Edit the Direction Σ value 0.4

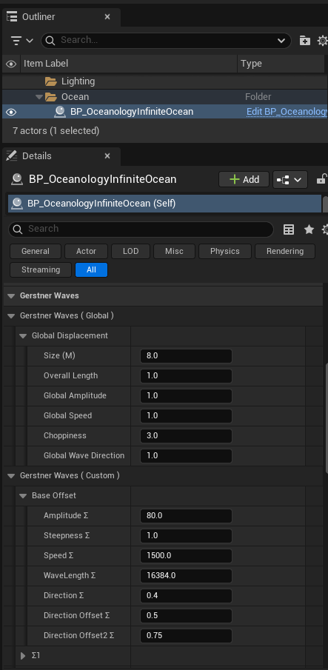coord(186,596)
